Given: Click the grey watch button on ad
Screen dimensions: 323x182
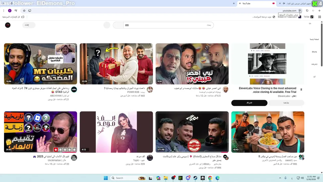Looking at the screenshot, I should coord(286,103).
